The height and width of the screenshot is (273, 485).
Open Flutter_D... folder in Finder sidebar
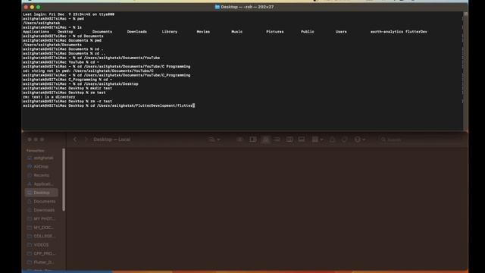[x=41, y=262]
